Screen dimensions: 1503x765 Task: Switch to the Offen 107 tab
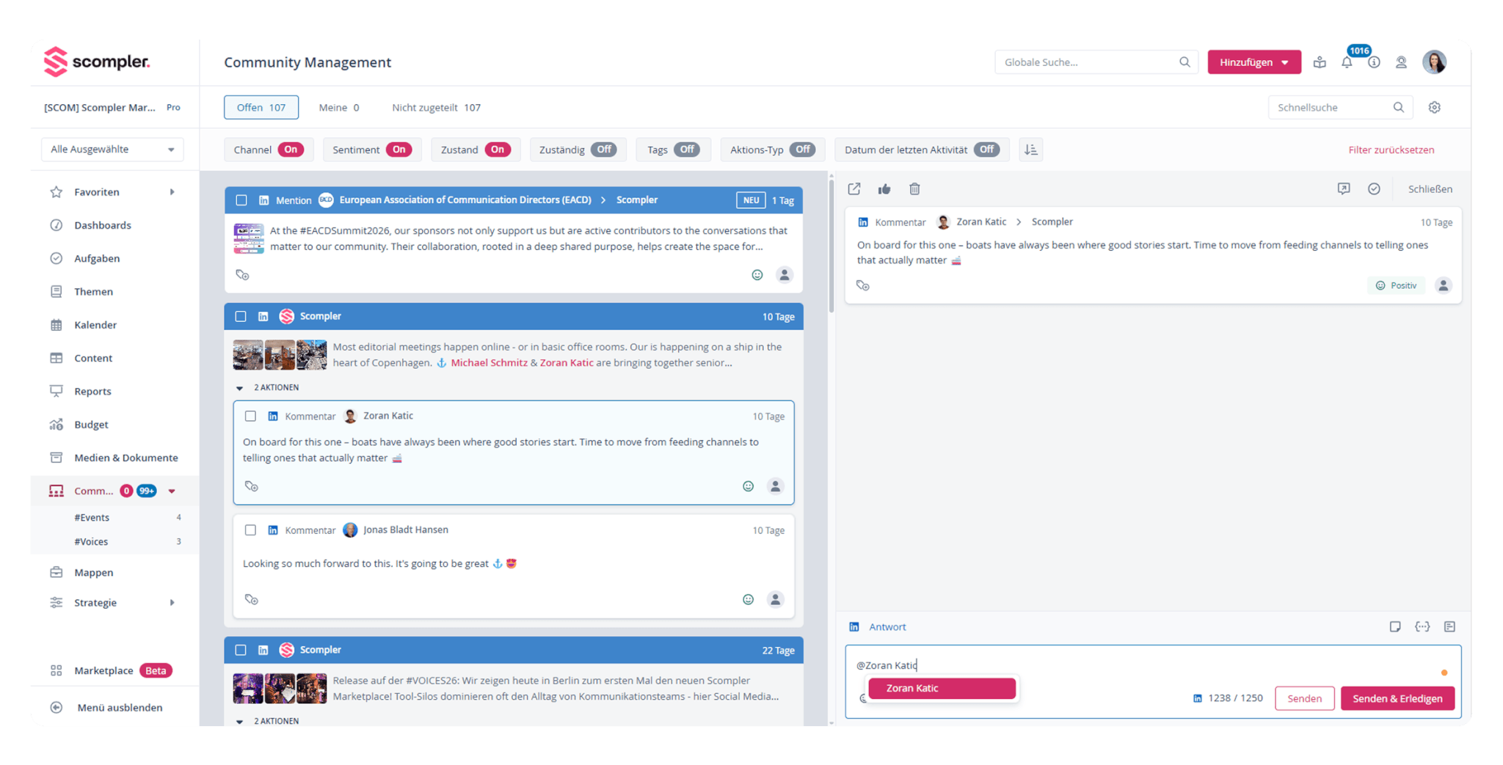tap(261, 107)
